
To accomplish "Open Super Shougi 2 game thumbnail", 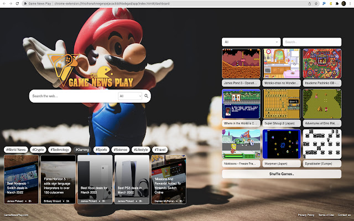I will (282, 104).
